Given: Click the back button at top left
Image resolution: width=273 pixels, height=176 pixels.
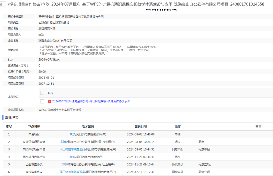Looking at the screenshot, I should coord(3,4).
